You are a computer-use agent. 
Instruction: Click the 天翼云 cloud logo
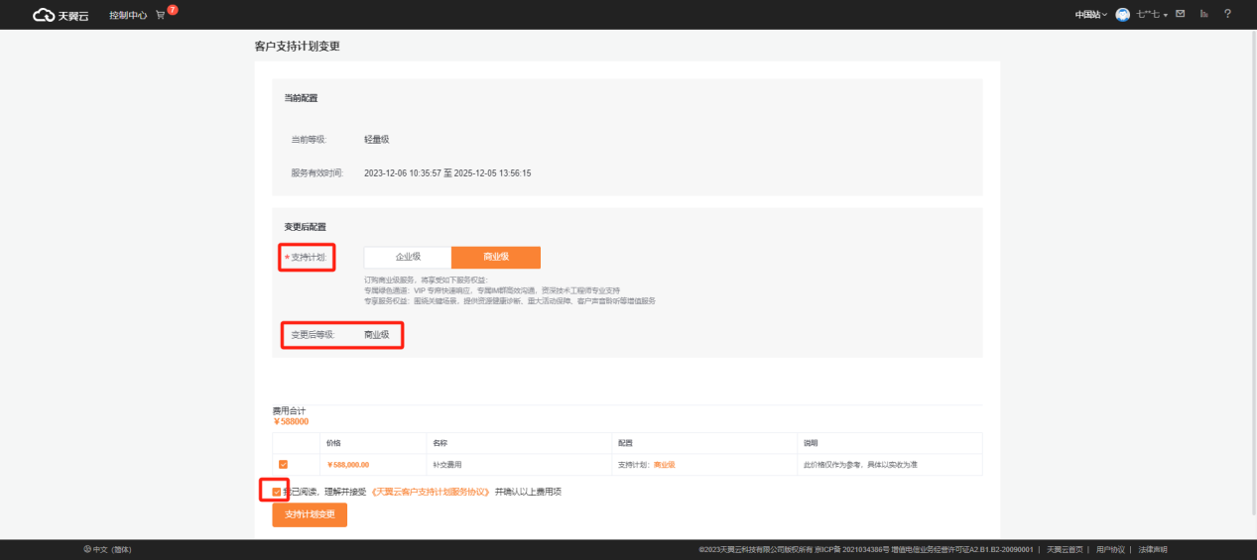click(62, 15)
